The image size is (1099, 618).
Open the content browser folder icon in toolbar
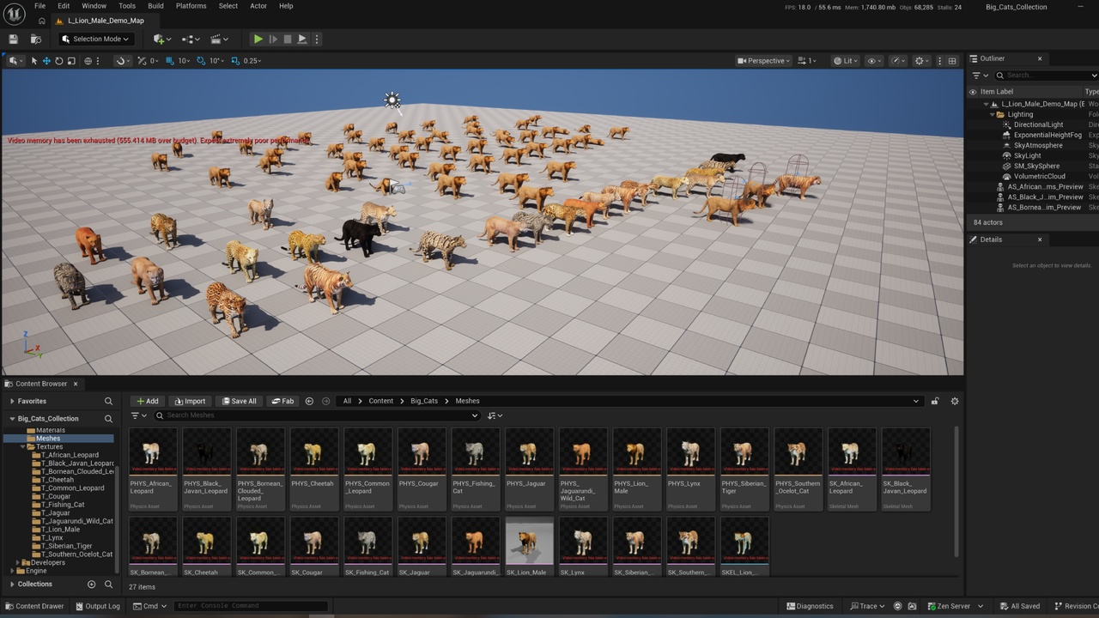(35, 39)
